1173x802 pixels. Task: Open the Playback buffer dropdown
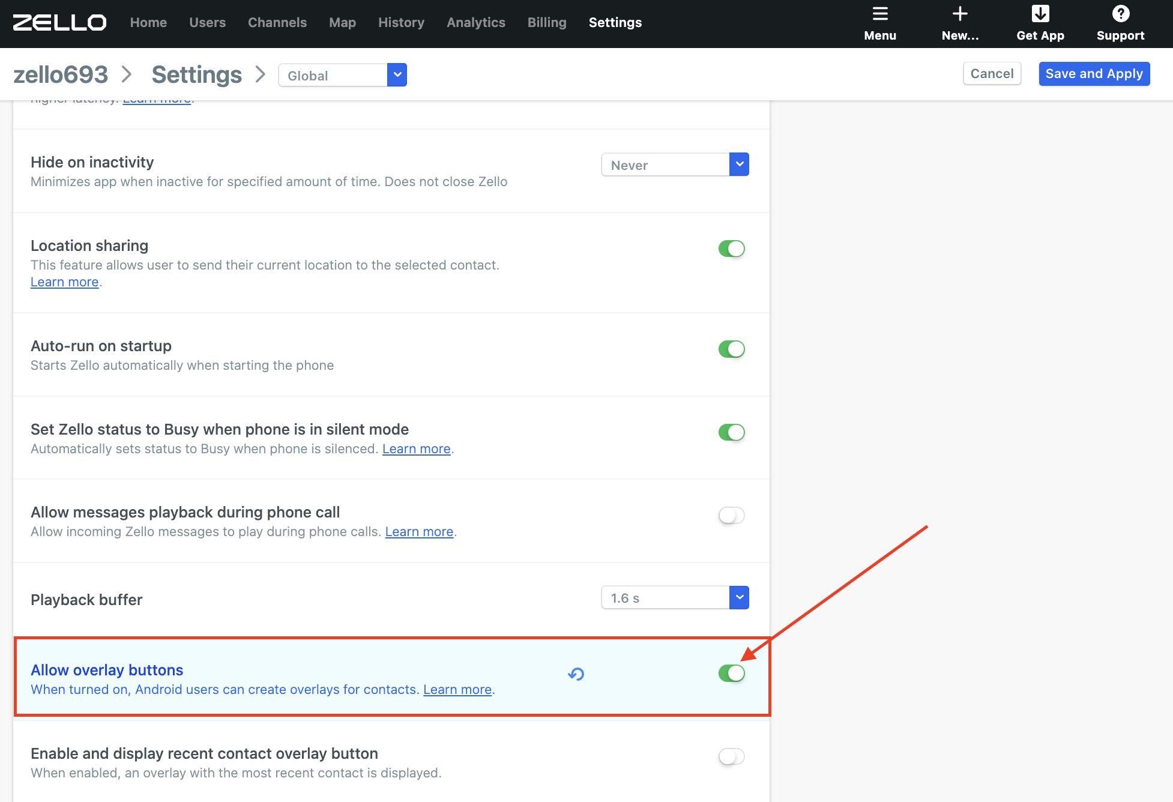pos(675,597)
